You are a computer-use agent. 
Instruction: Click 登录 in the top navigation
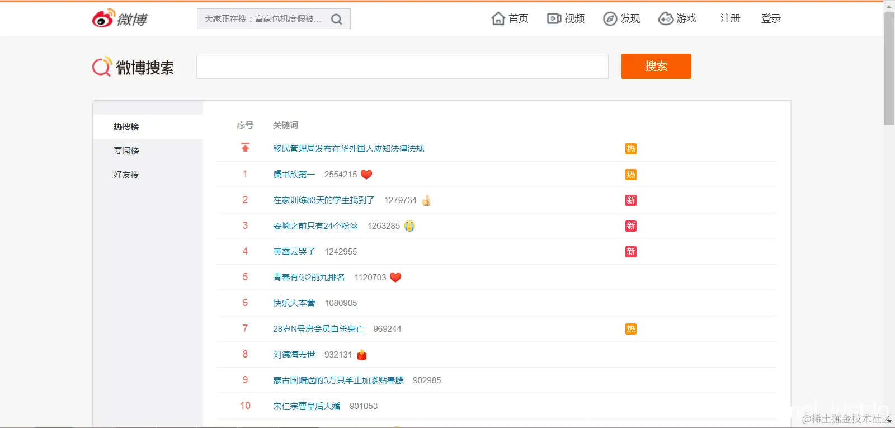tap(771, 18)
